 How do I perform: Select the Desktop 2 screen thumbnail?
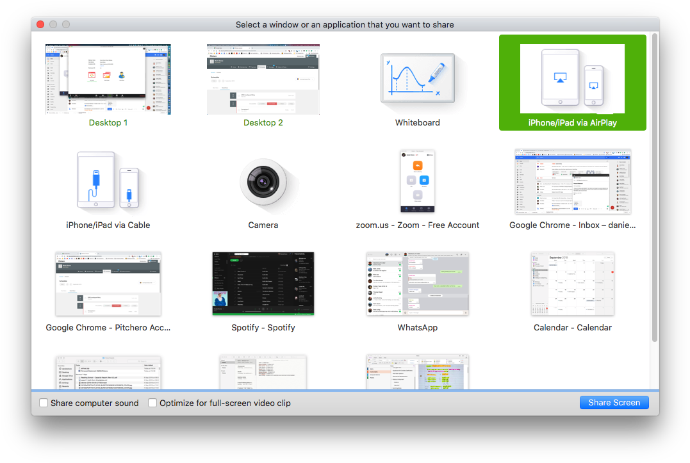coord(263,79)
